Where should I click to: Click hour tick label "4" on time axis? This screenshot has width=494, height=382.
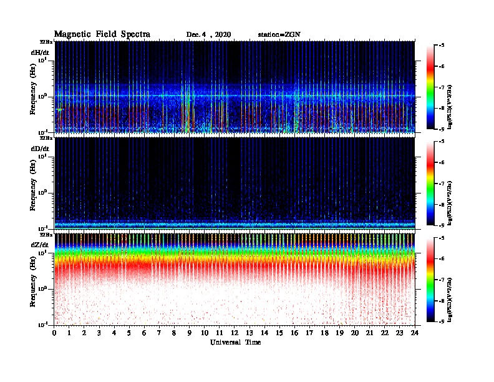pyautogui.click(x=114, y=333)
